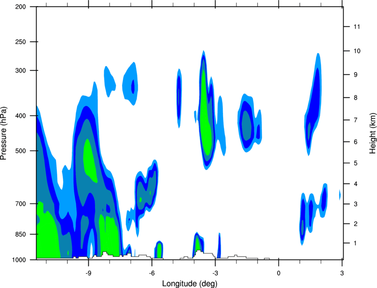Pick the 3 km height axis tick label
The width and height of the screenshot is (377, 288).
(x=356, y=204)
